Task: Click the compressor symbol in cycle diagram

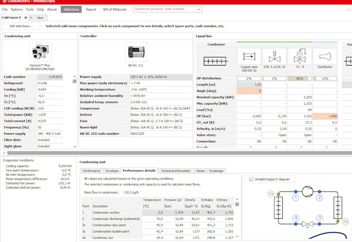Action: pyautogui.click(x=307, y=191)
